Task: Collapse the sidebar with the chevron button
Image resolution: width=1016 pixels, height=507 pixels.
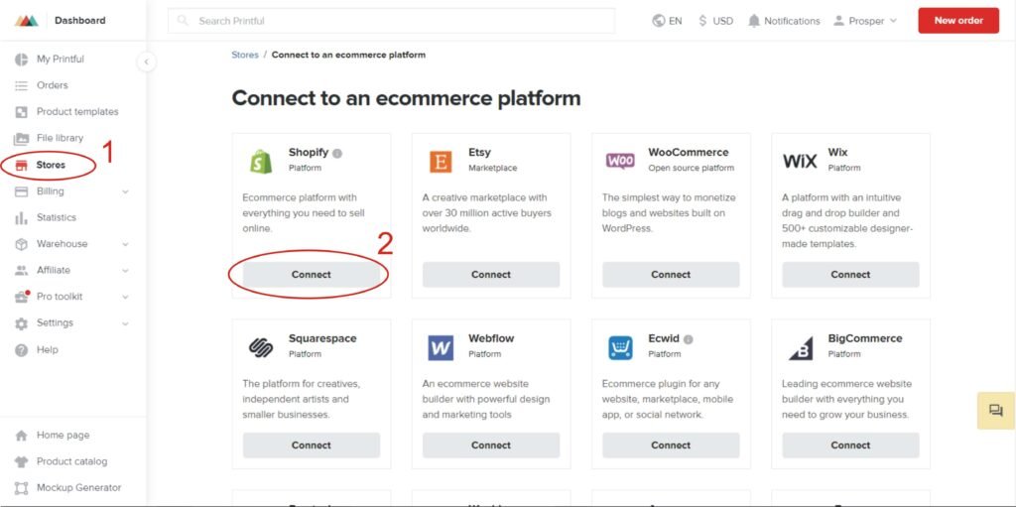Action: click(x=147, y=62)
